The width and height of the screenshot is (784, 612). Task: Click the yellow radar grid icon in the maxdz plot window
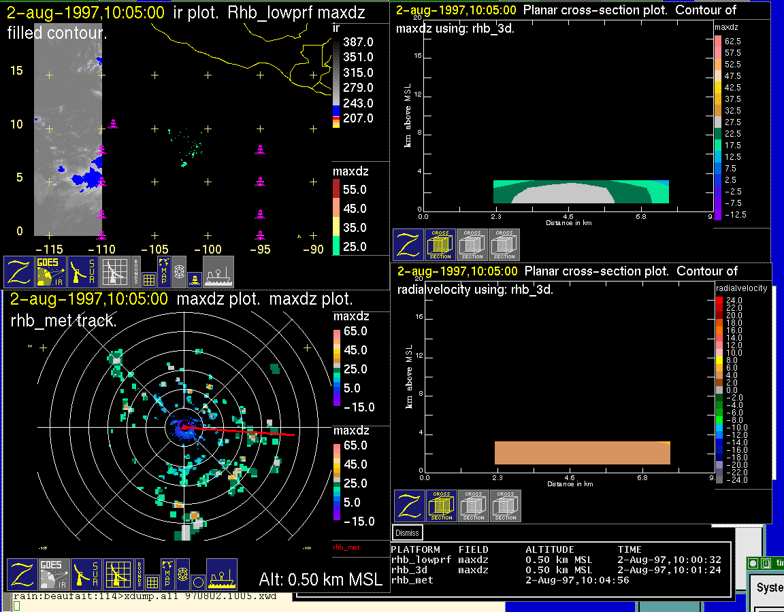tap(118, 575)
